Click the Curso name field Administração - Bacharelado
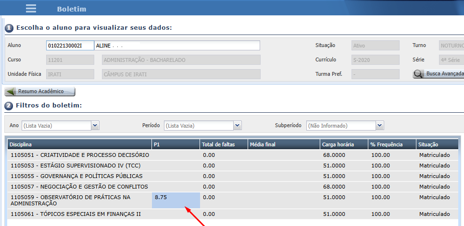 pos(181,60)
